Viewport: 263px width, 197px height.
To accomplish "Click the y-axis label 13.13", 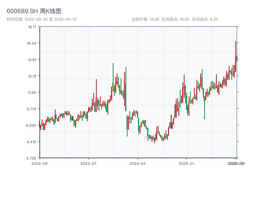I will (32, 76).
